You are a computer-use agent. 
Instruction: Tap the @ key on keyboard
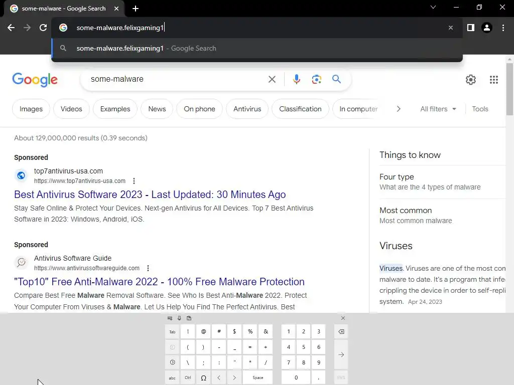tap(203, 332)
